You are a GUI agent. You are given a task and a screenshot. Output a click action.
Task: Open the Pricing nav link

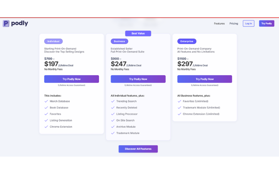click(x=234, y=23)
